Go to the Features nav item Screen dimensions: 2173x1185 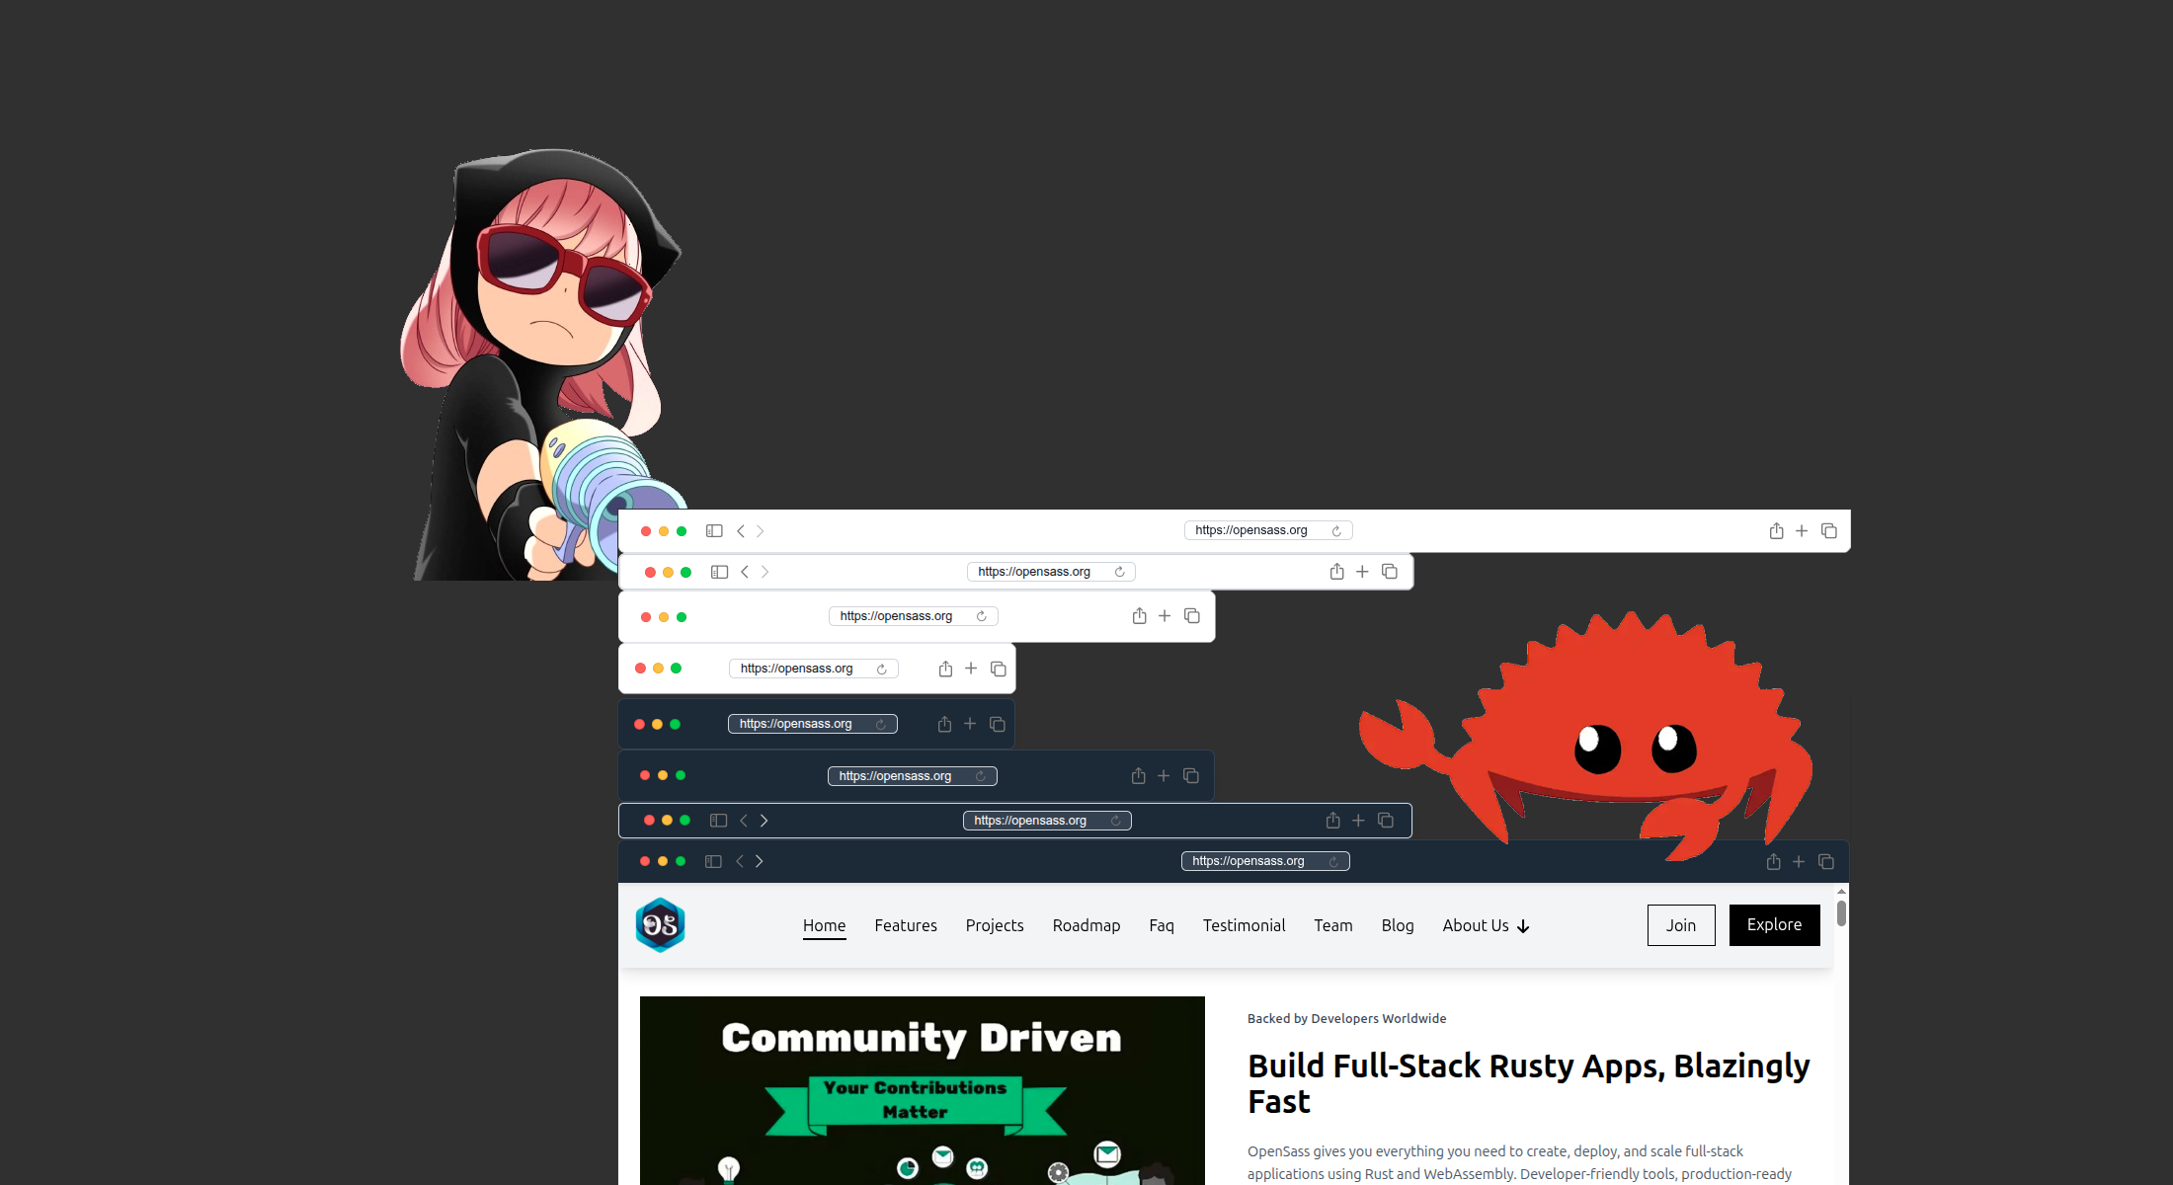(x=906, y=925)
